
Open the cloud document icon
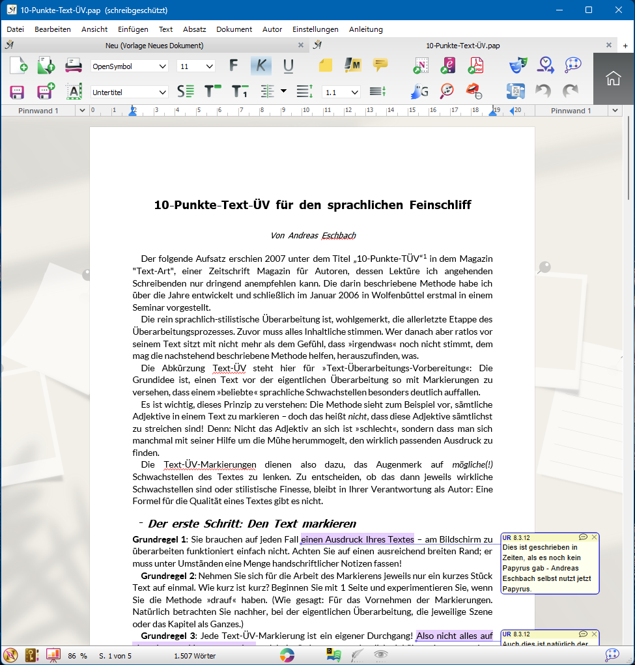(516, 91)
